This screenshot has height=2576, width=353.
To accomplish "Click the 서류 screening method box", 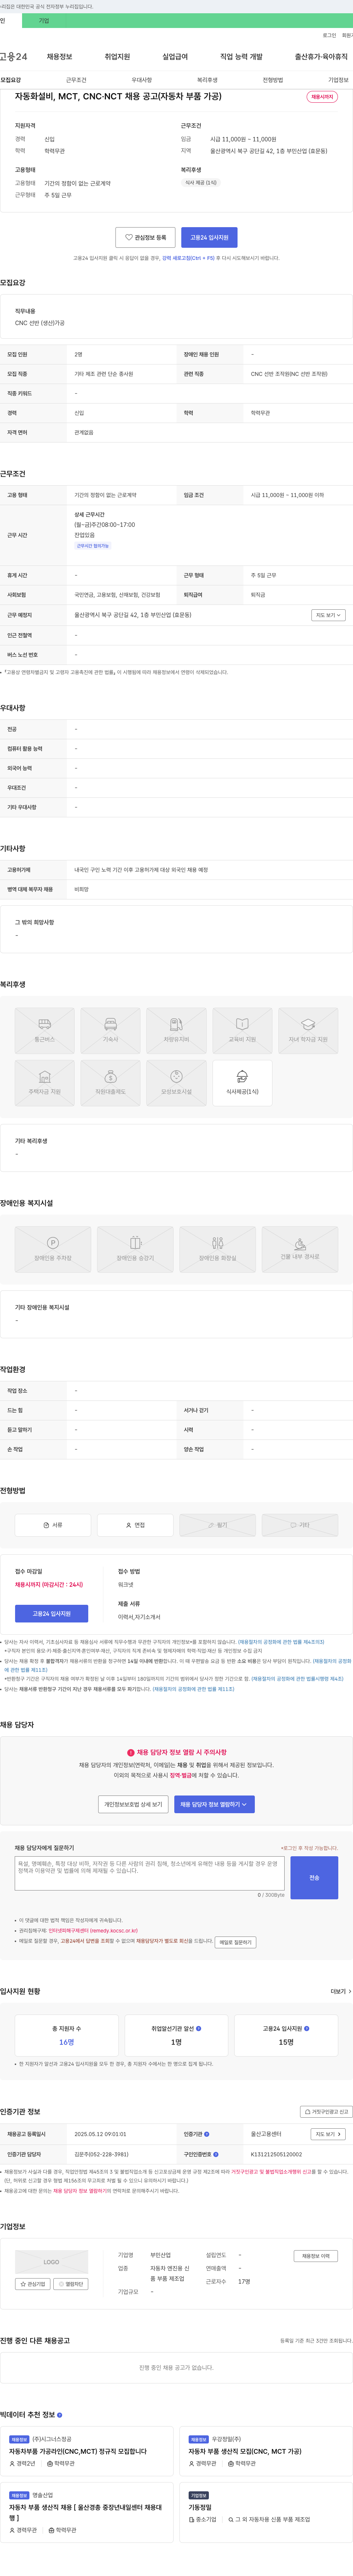I will click(x=53, y=1525).
